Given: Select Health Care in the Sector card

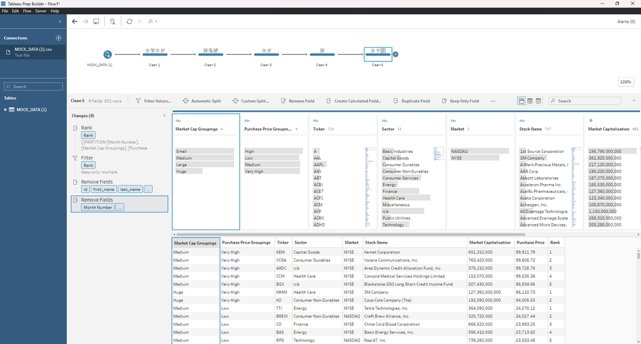Looking at the screenshot, I should 406,198.
